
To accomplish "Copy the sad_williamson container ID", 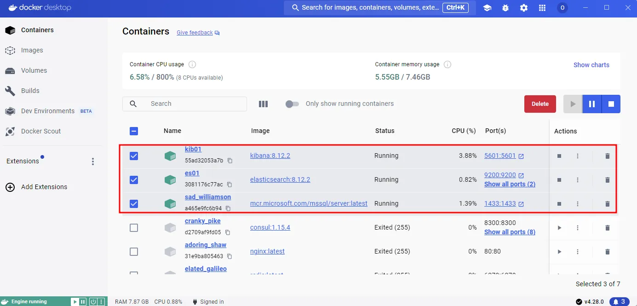I will point(228,208).
